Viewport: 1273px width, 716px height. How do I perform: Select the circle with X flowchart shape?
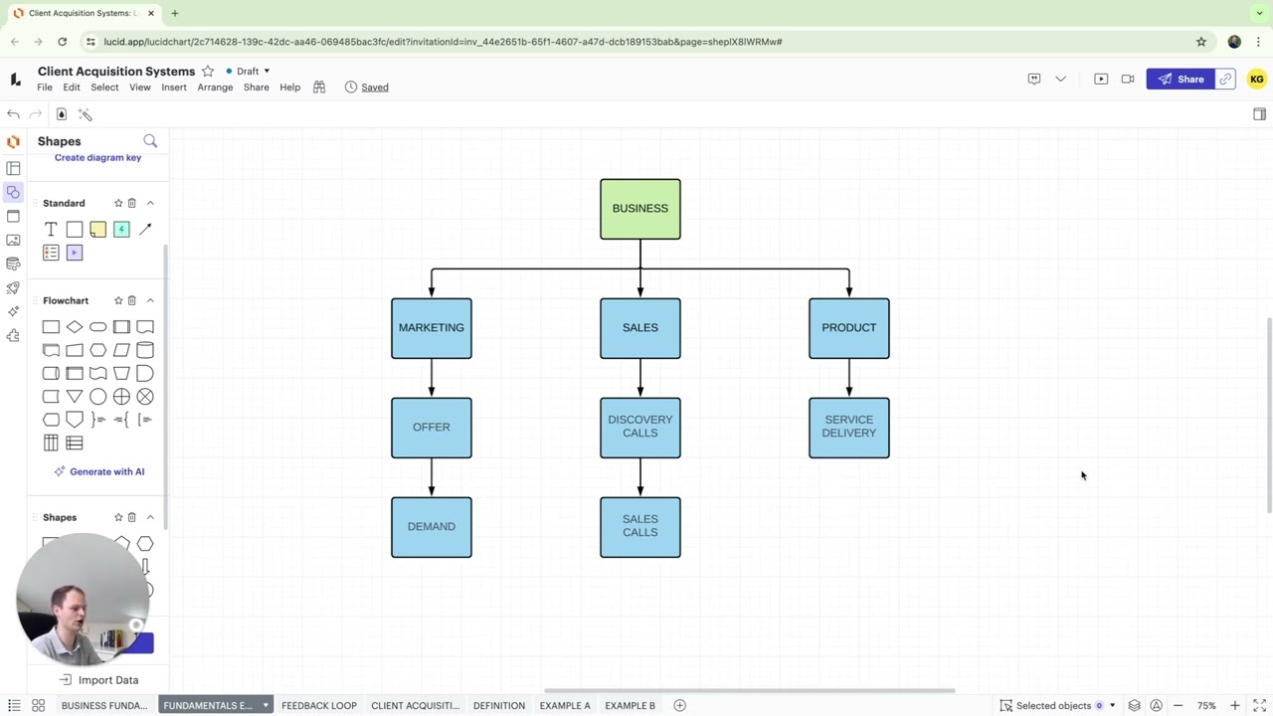tap(145, 397)
